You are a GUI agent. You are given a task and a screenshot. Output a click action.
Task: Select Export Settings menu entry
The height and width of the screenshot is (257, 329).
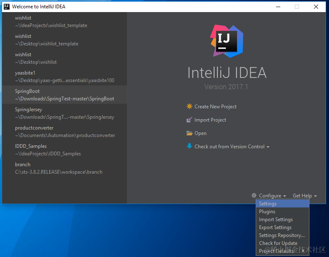click(282, 227)
